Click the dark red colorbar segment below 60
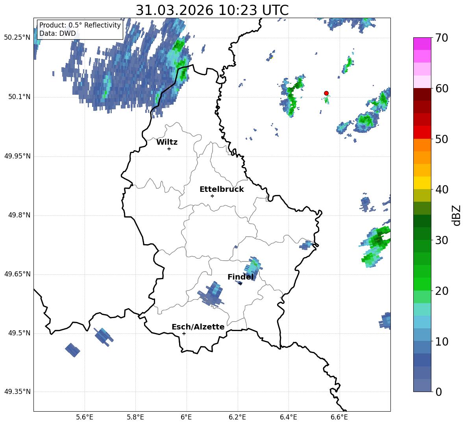The width and height of the screenshot is (466, 425). (422, 95)
